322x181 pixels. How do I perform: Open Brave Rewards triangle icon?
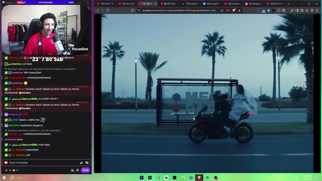239,10
